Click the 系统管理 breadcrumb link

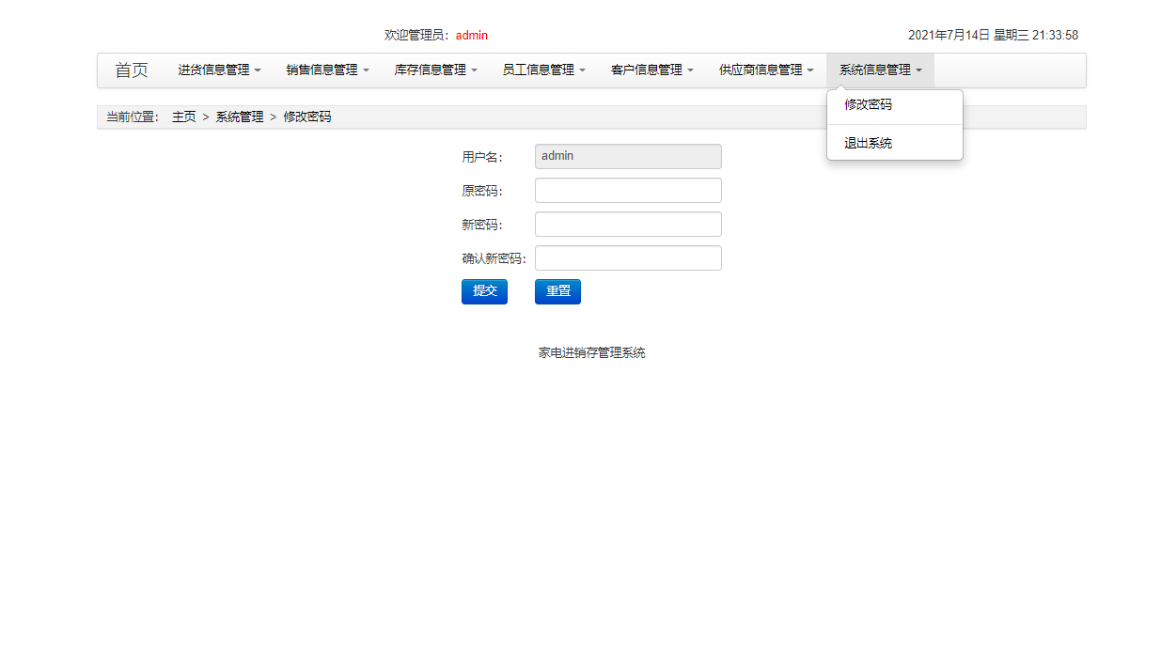coord(239,117)
